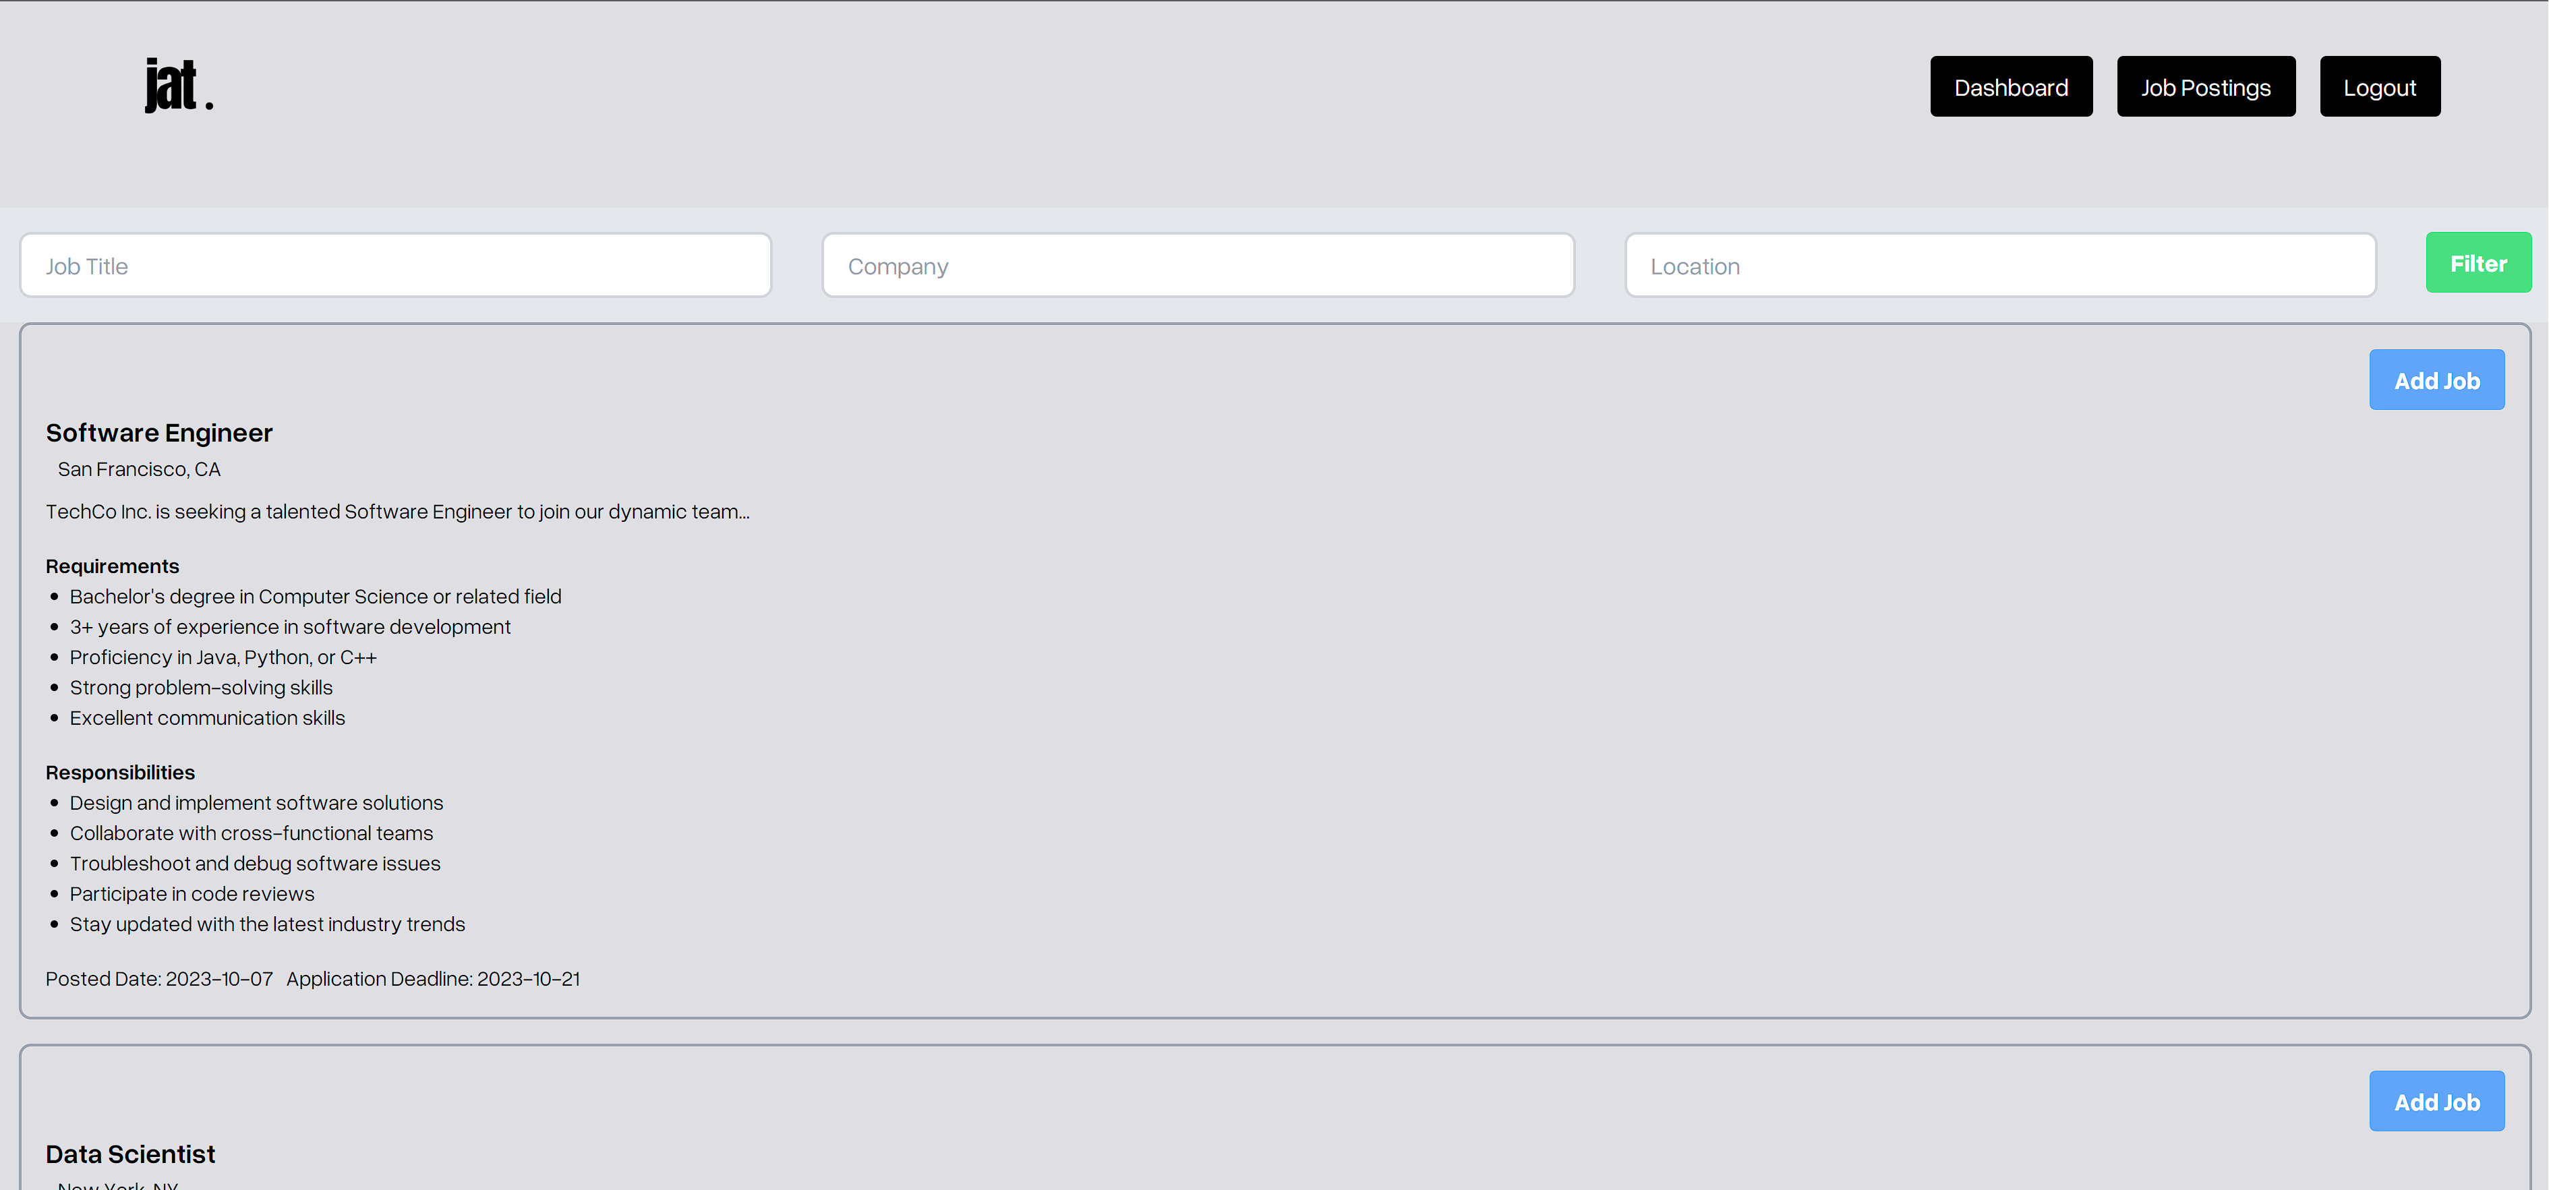Screen dimensions: 2549x1190
Task: Click into the Company filter field
Action: coord(1198,266)
